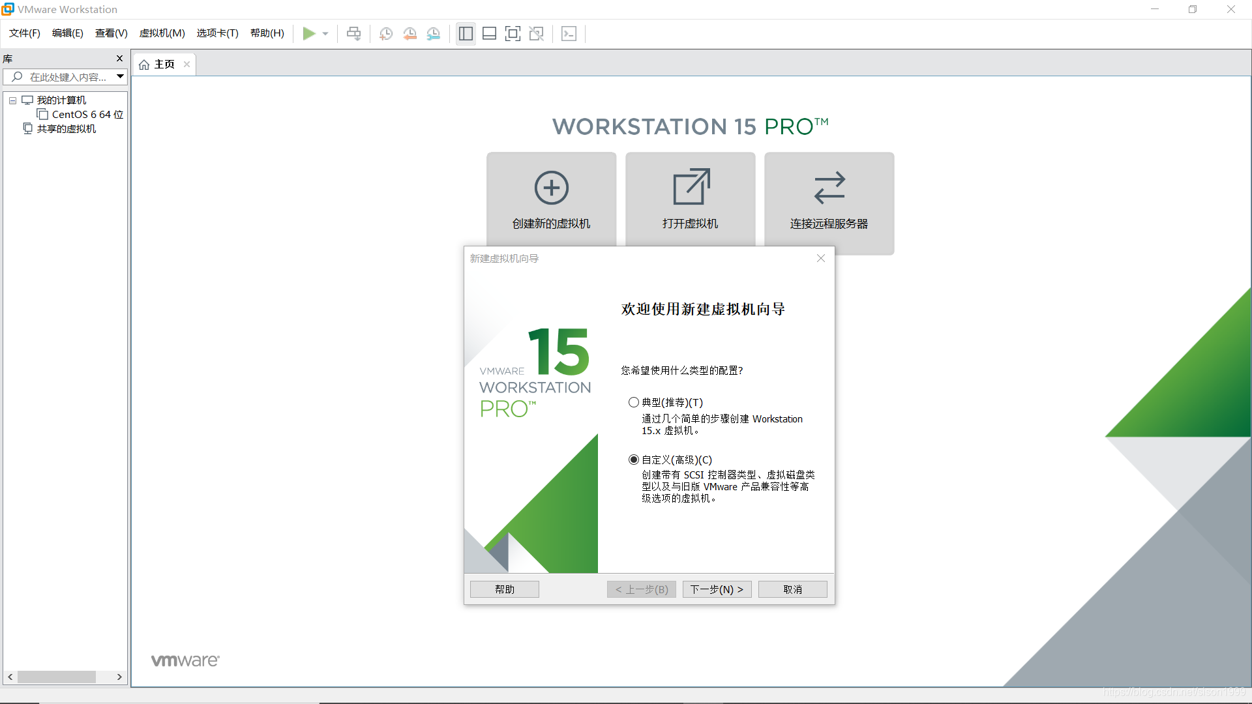Screen dimensions: 1252x704
Task: Click the take snapshot clock icon
Action: click(x=386, y=33)
